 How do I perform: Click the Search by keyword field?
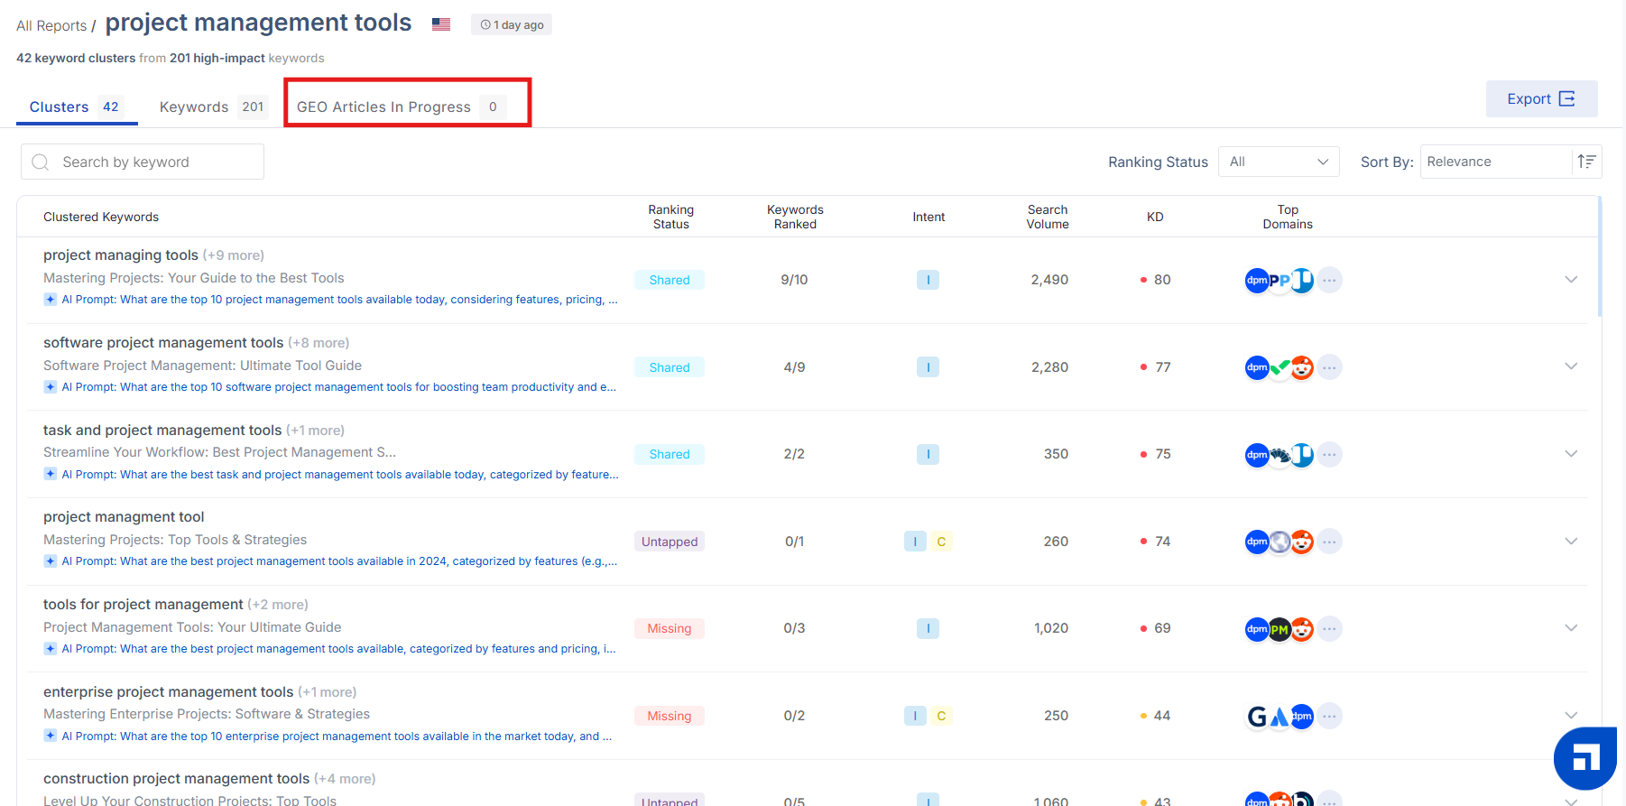(x=143, y=162)
